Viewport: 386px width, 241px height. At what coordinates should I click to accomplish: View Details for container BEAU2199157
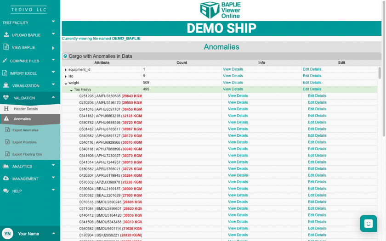(238, 189)
